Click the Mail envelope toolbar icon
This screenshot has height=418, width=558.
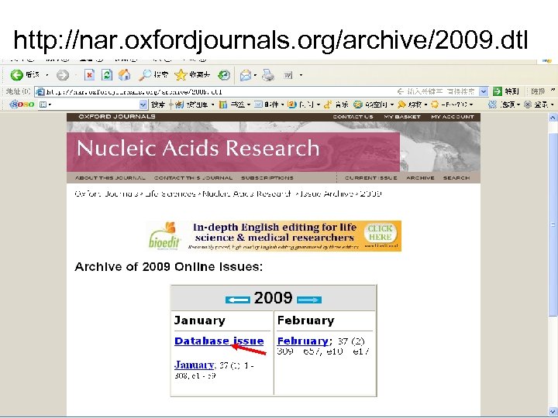pyautogui.click(x=245, y=75)
